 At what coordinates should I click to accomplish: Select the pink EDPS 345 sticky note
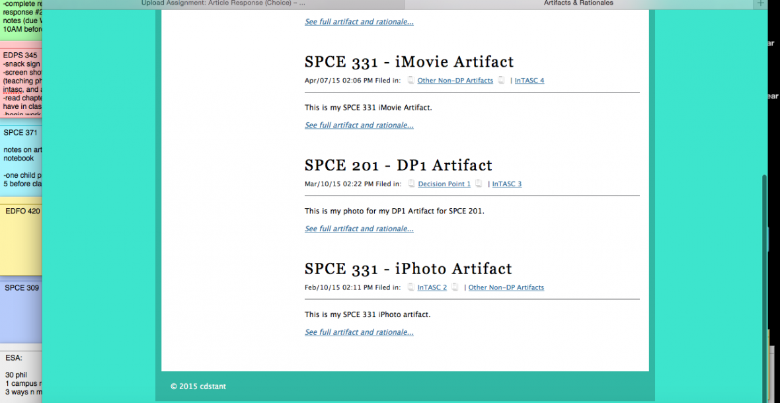[x=21, y=83]
